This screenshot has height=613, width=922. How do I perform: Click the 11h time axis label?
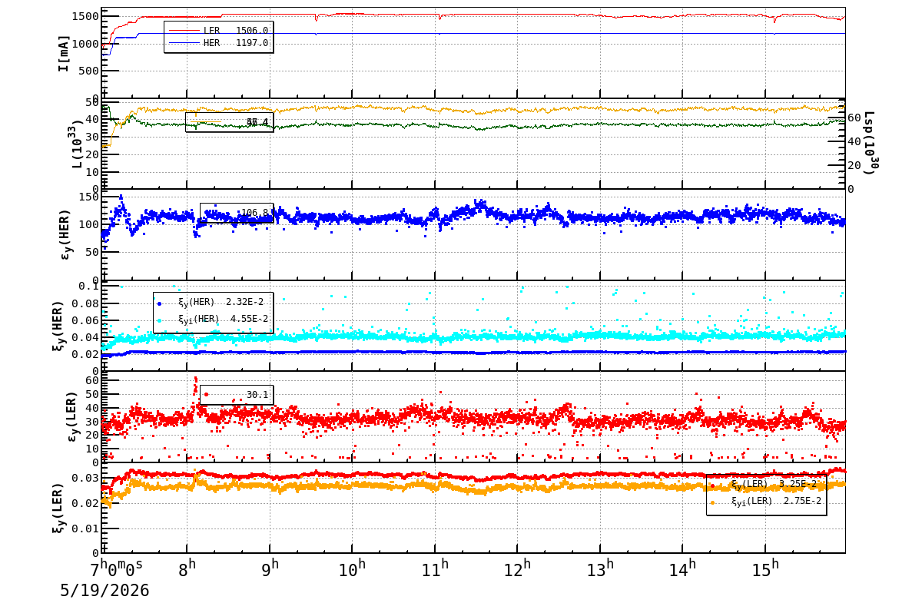435,569
